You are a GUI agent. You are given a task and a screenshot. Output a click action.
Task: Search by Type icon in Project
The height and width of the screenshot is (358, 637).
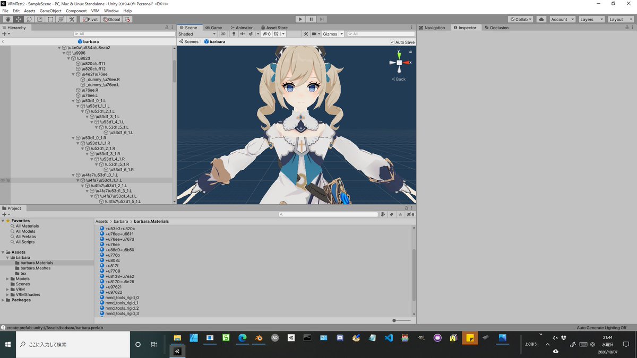click(x=383, y=214)
